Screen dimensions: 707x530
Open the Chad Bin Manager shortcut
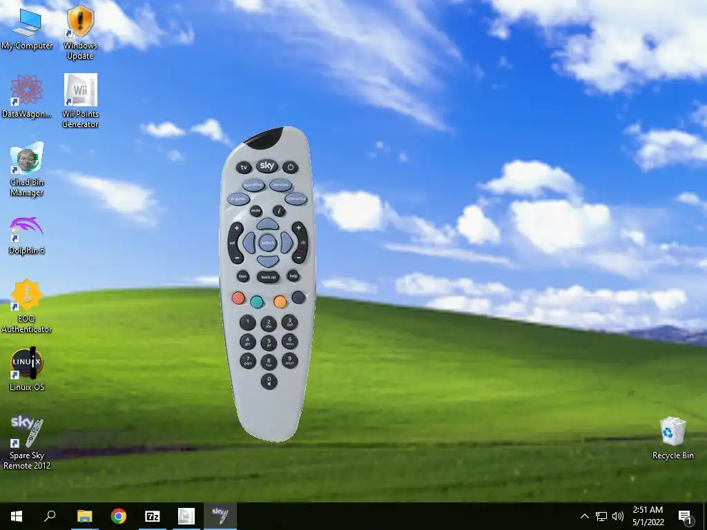[27, 170]
